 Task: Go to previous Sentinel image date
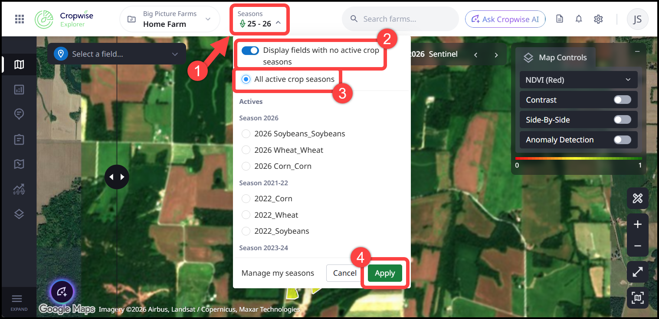(x=476, y=55)
